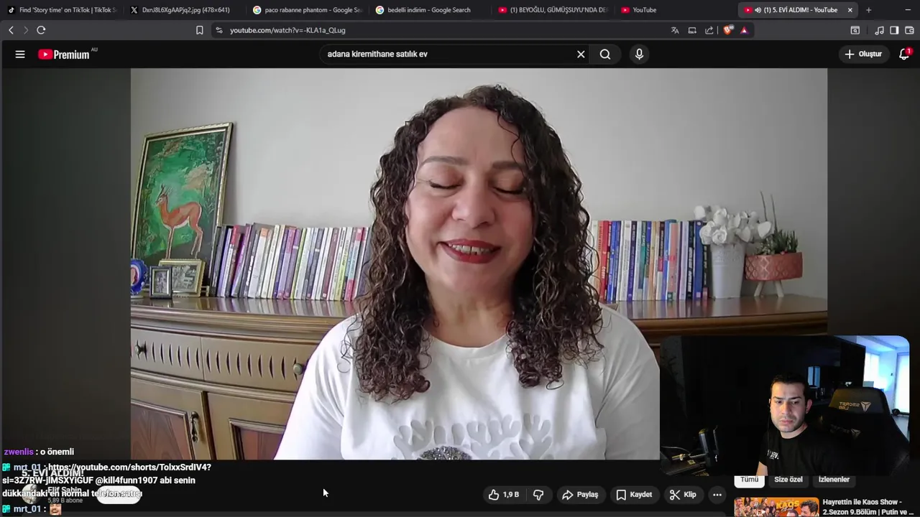Go forward in browser history
Image resolution: width=920 pixels, height=517 pixels.
[26, 30]
